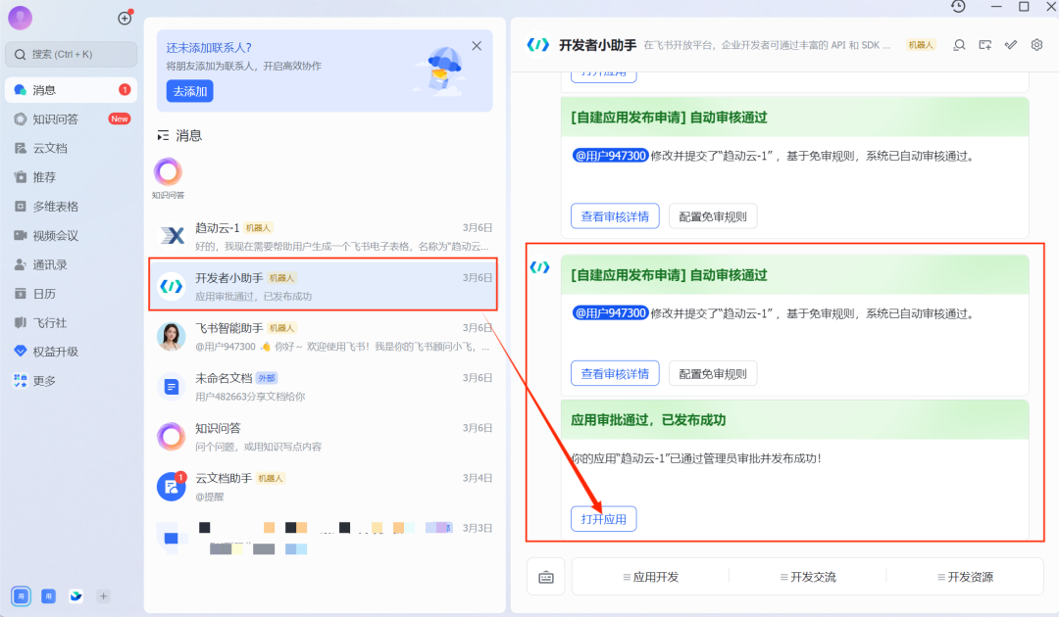
Task: Collapse the 消息 list header icon
Action: 163,136
